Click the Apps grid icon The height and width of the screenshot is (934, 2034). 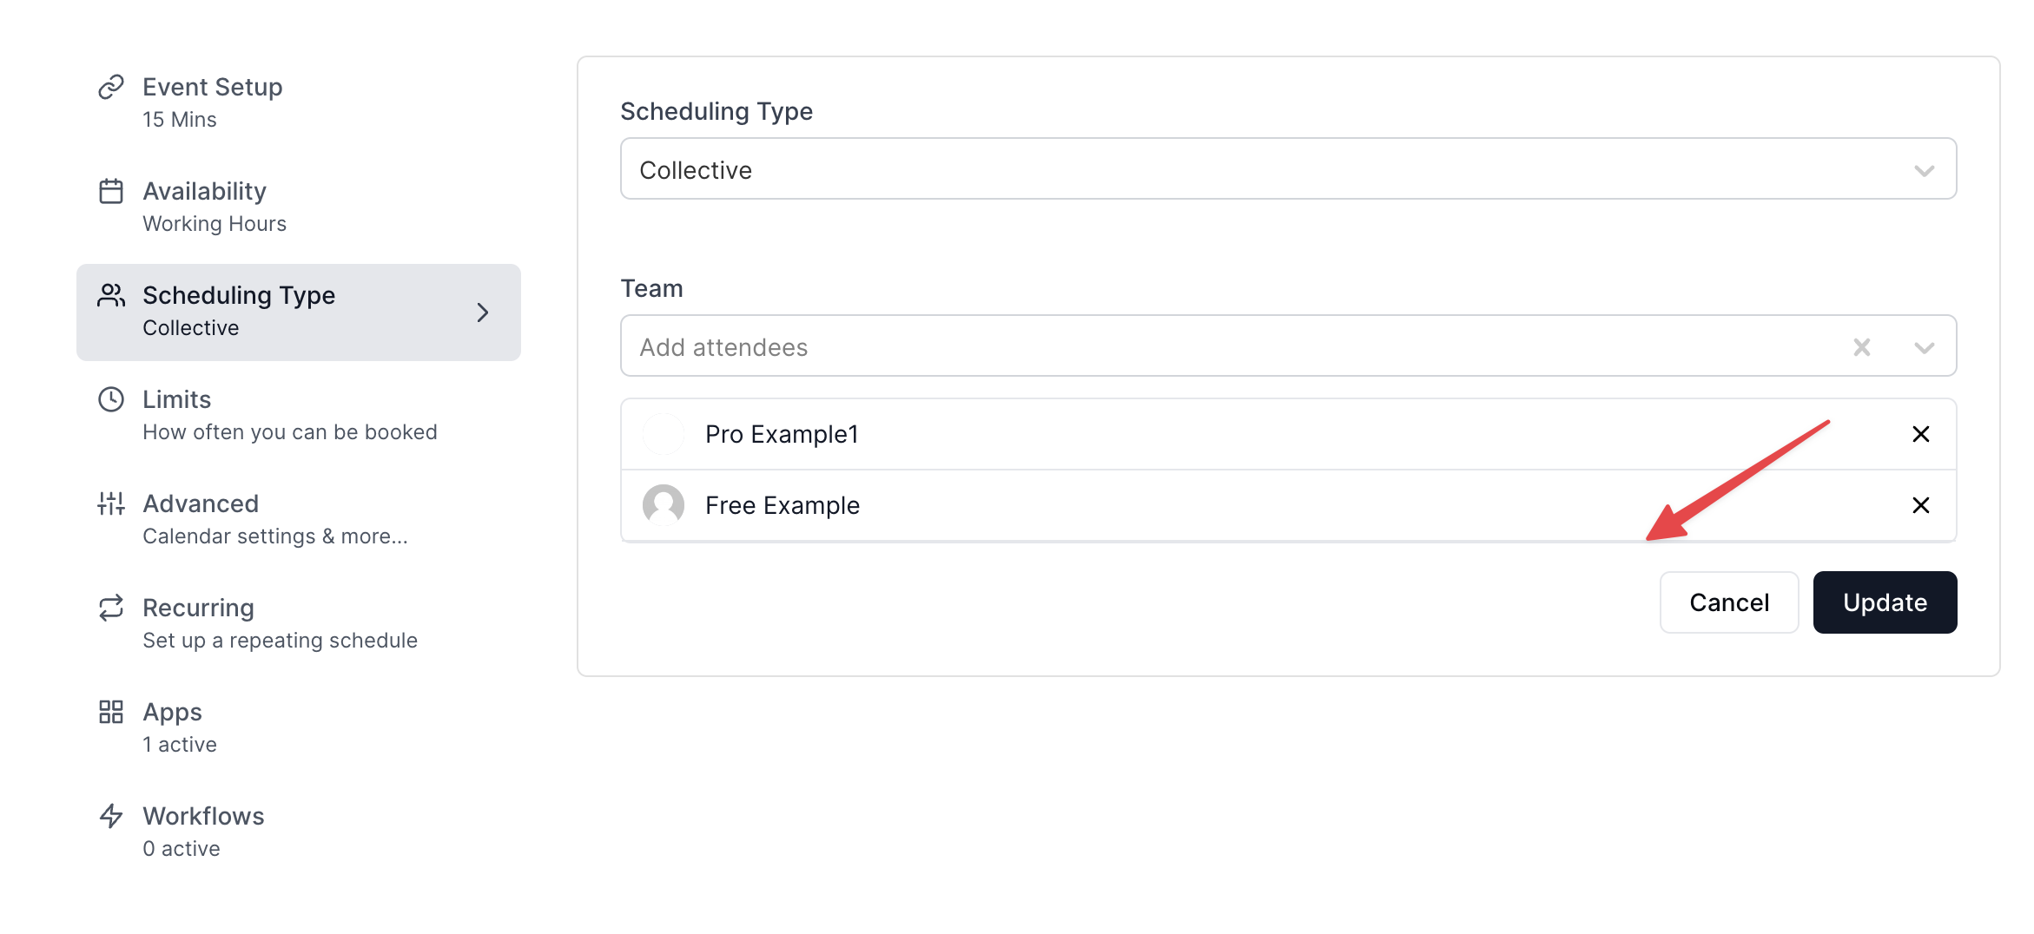coord(110,711)
